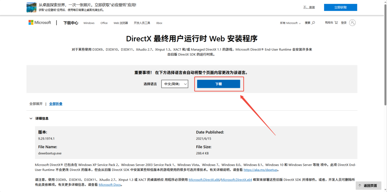Open the https://aka.ms/dxsetup link
The height and width of the screenshot is (192, 387).
[x=261, y=170]
